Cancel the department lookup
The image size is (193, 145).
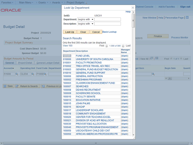tap(96, 32)
